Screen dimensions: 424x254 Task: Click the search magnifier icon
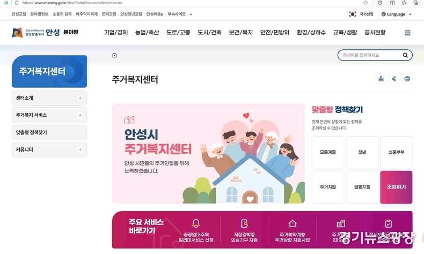tap(405, 55)
